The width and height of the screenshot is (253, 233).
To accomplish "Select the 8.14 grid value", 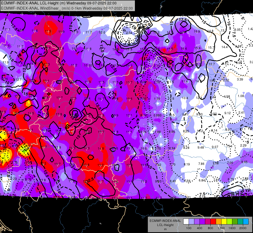I will pyautogui.click(x=214, y=130).
